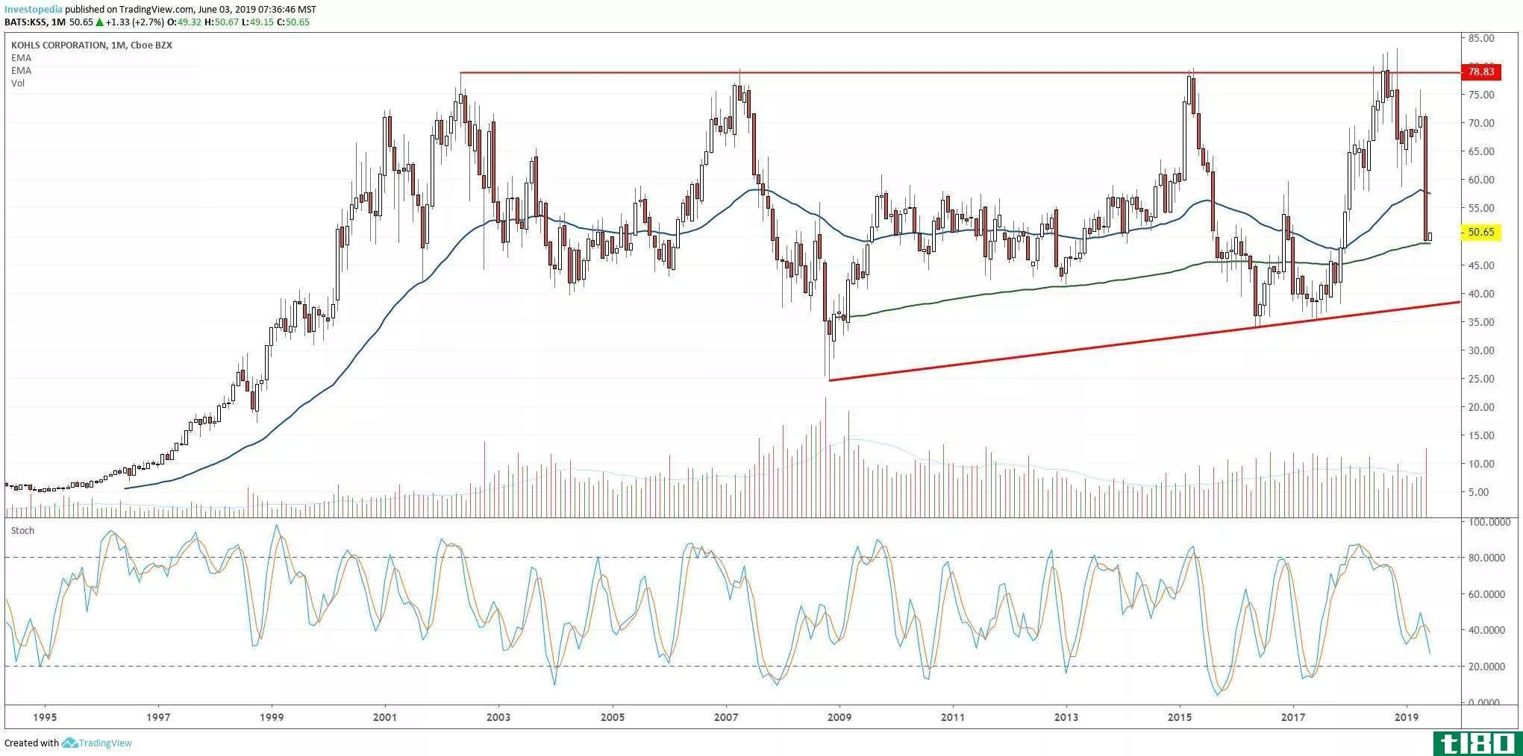Click the 2001 year label on time axis
The image size is (1523, 756).
click(385, 717)
